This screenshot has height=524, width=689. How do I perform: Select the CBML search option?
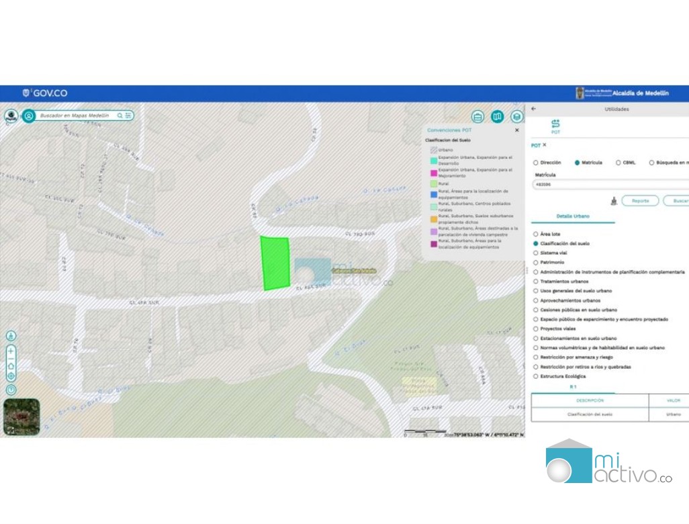(x=618, y=163)
